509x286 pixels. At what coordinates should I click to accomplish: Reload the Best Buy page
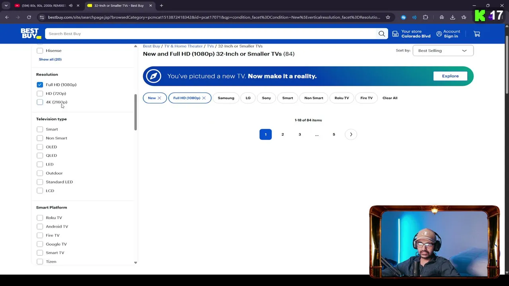[x=29, y=17]
